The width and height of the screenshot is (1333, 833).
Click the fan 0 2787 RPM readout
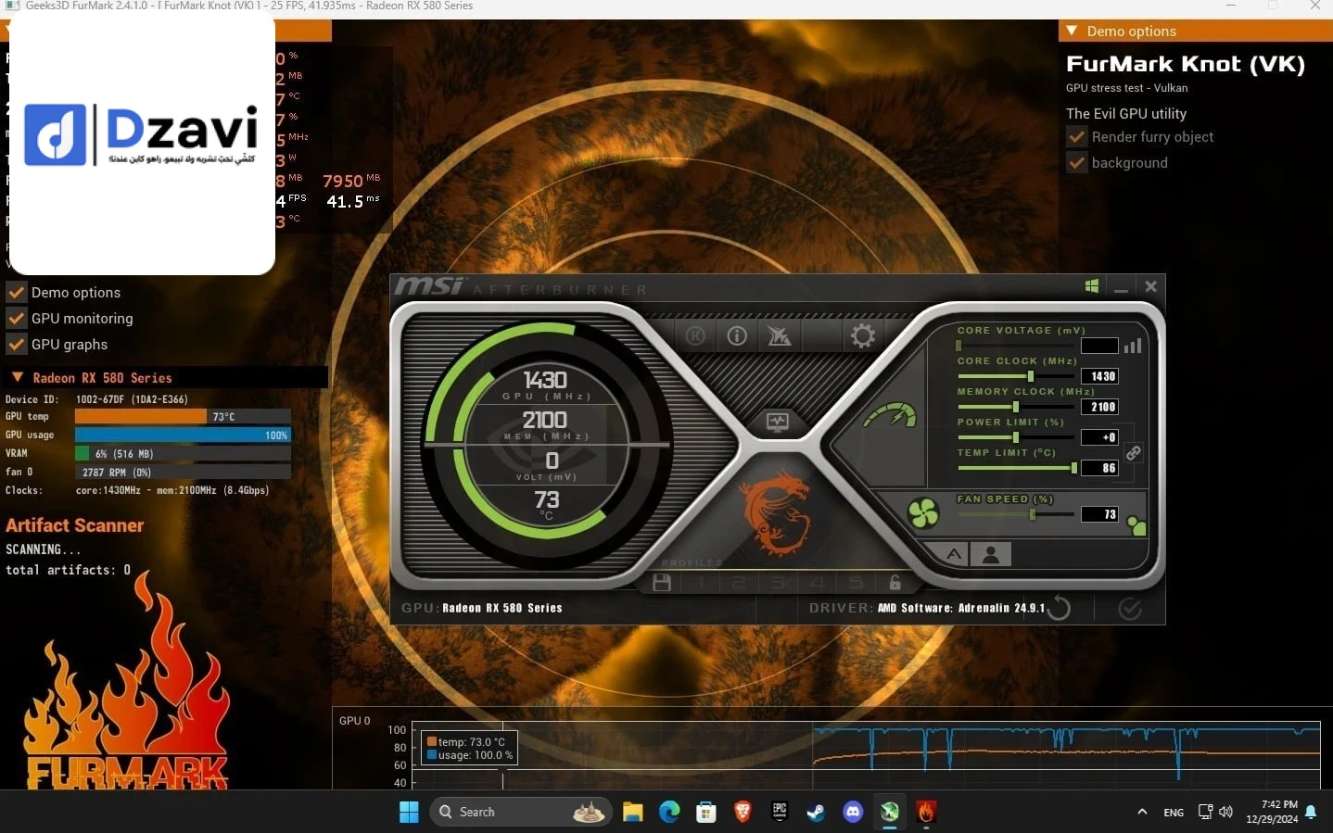click(183, 473)
